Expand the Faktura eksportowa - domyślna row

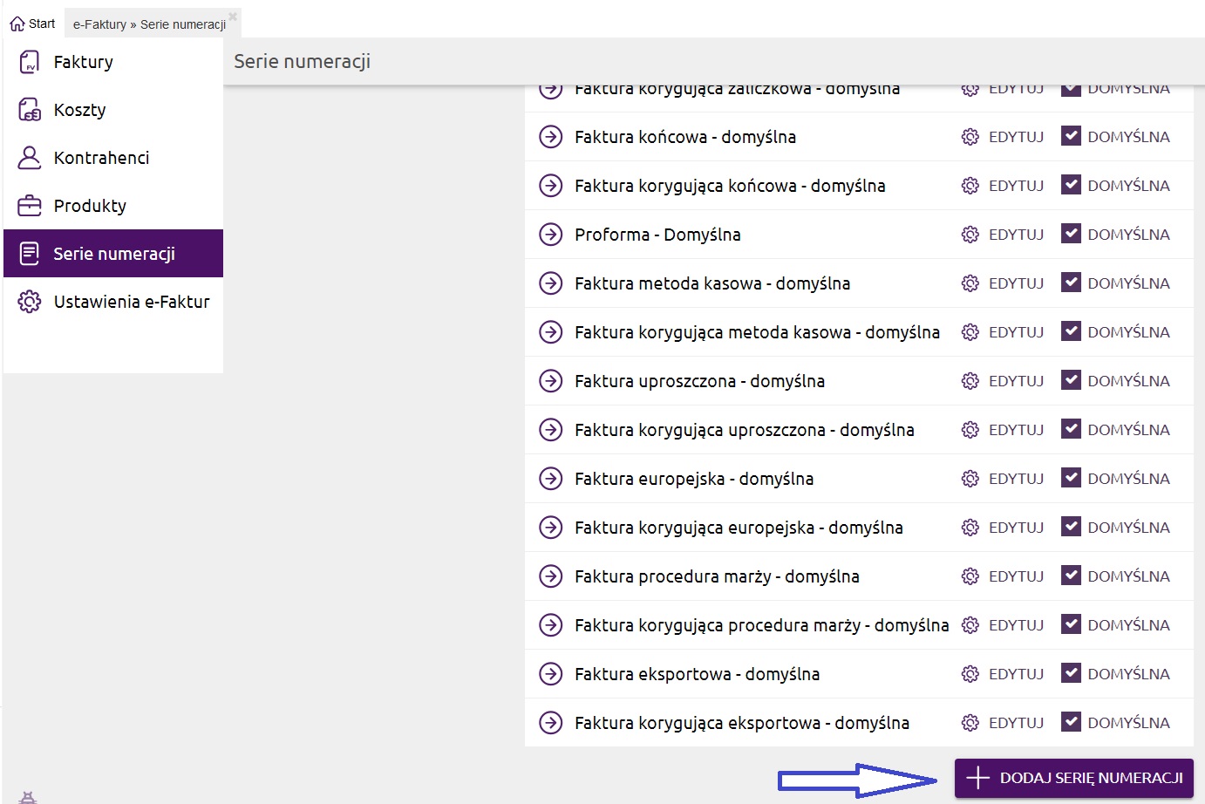pyautogui.click(x=550, y=674)
